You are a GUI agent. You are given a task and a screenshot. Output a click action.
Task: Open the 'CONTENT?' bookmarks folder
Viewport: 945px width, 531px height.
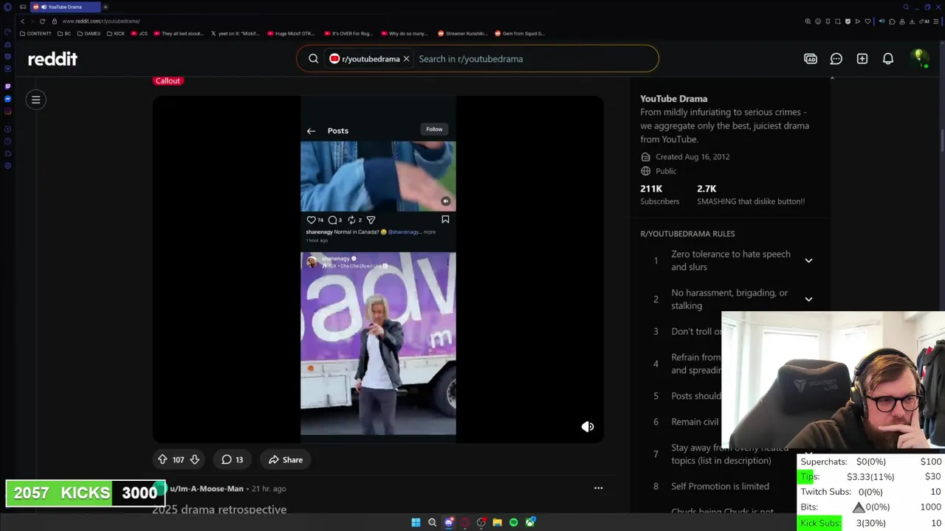[35, 33]
